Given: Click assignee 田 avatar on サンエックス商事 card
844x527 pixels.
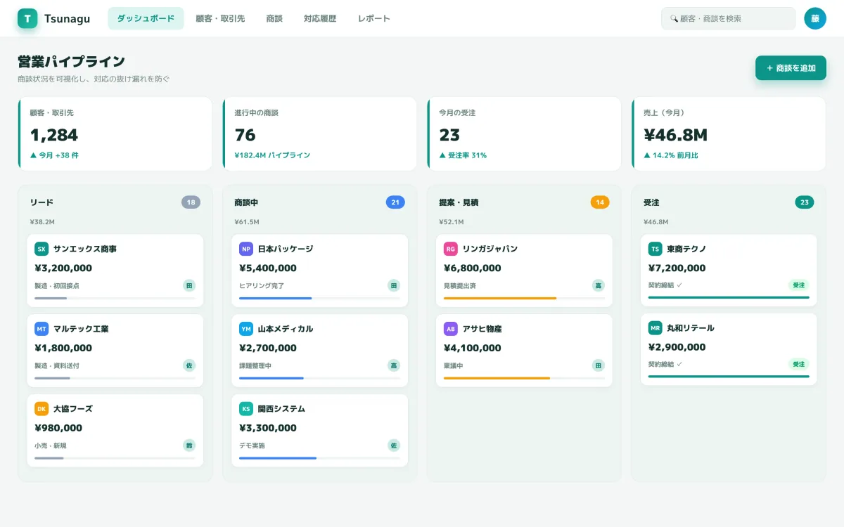Looking at the screenshot, I should click(x=189, y=285).
